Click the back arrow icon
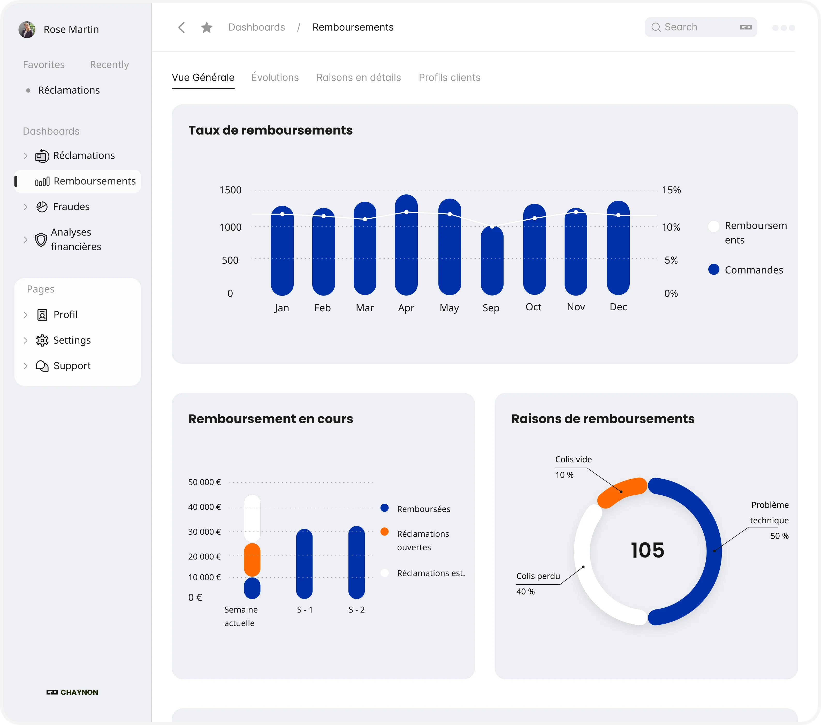821x725 pixels. pyautogui.click(x=181, y=27)
